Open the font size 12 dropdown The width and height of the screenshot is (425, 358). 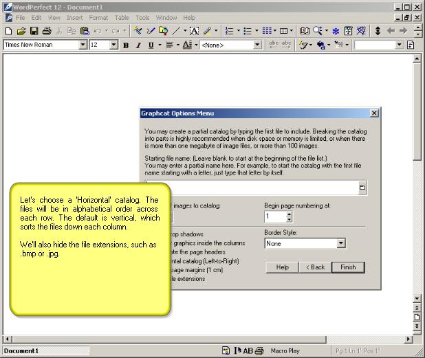pos(114,45)
